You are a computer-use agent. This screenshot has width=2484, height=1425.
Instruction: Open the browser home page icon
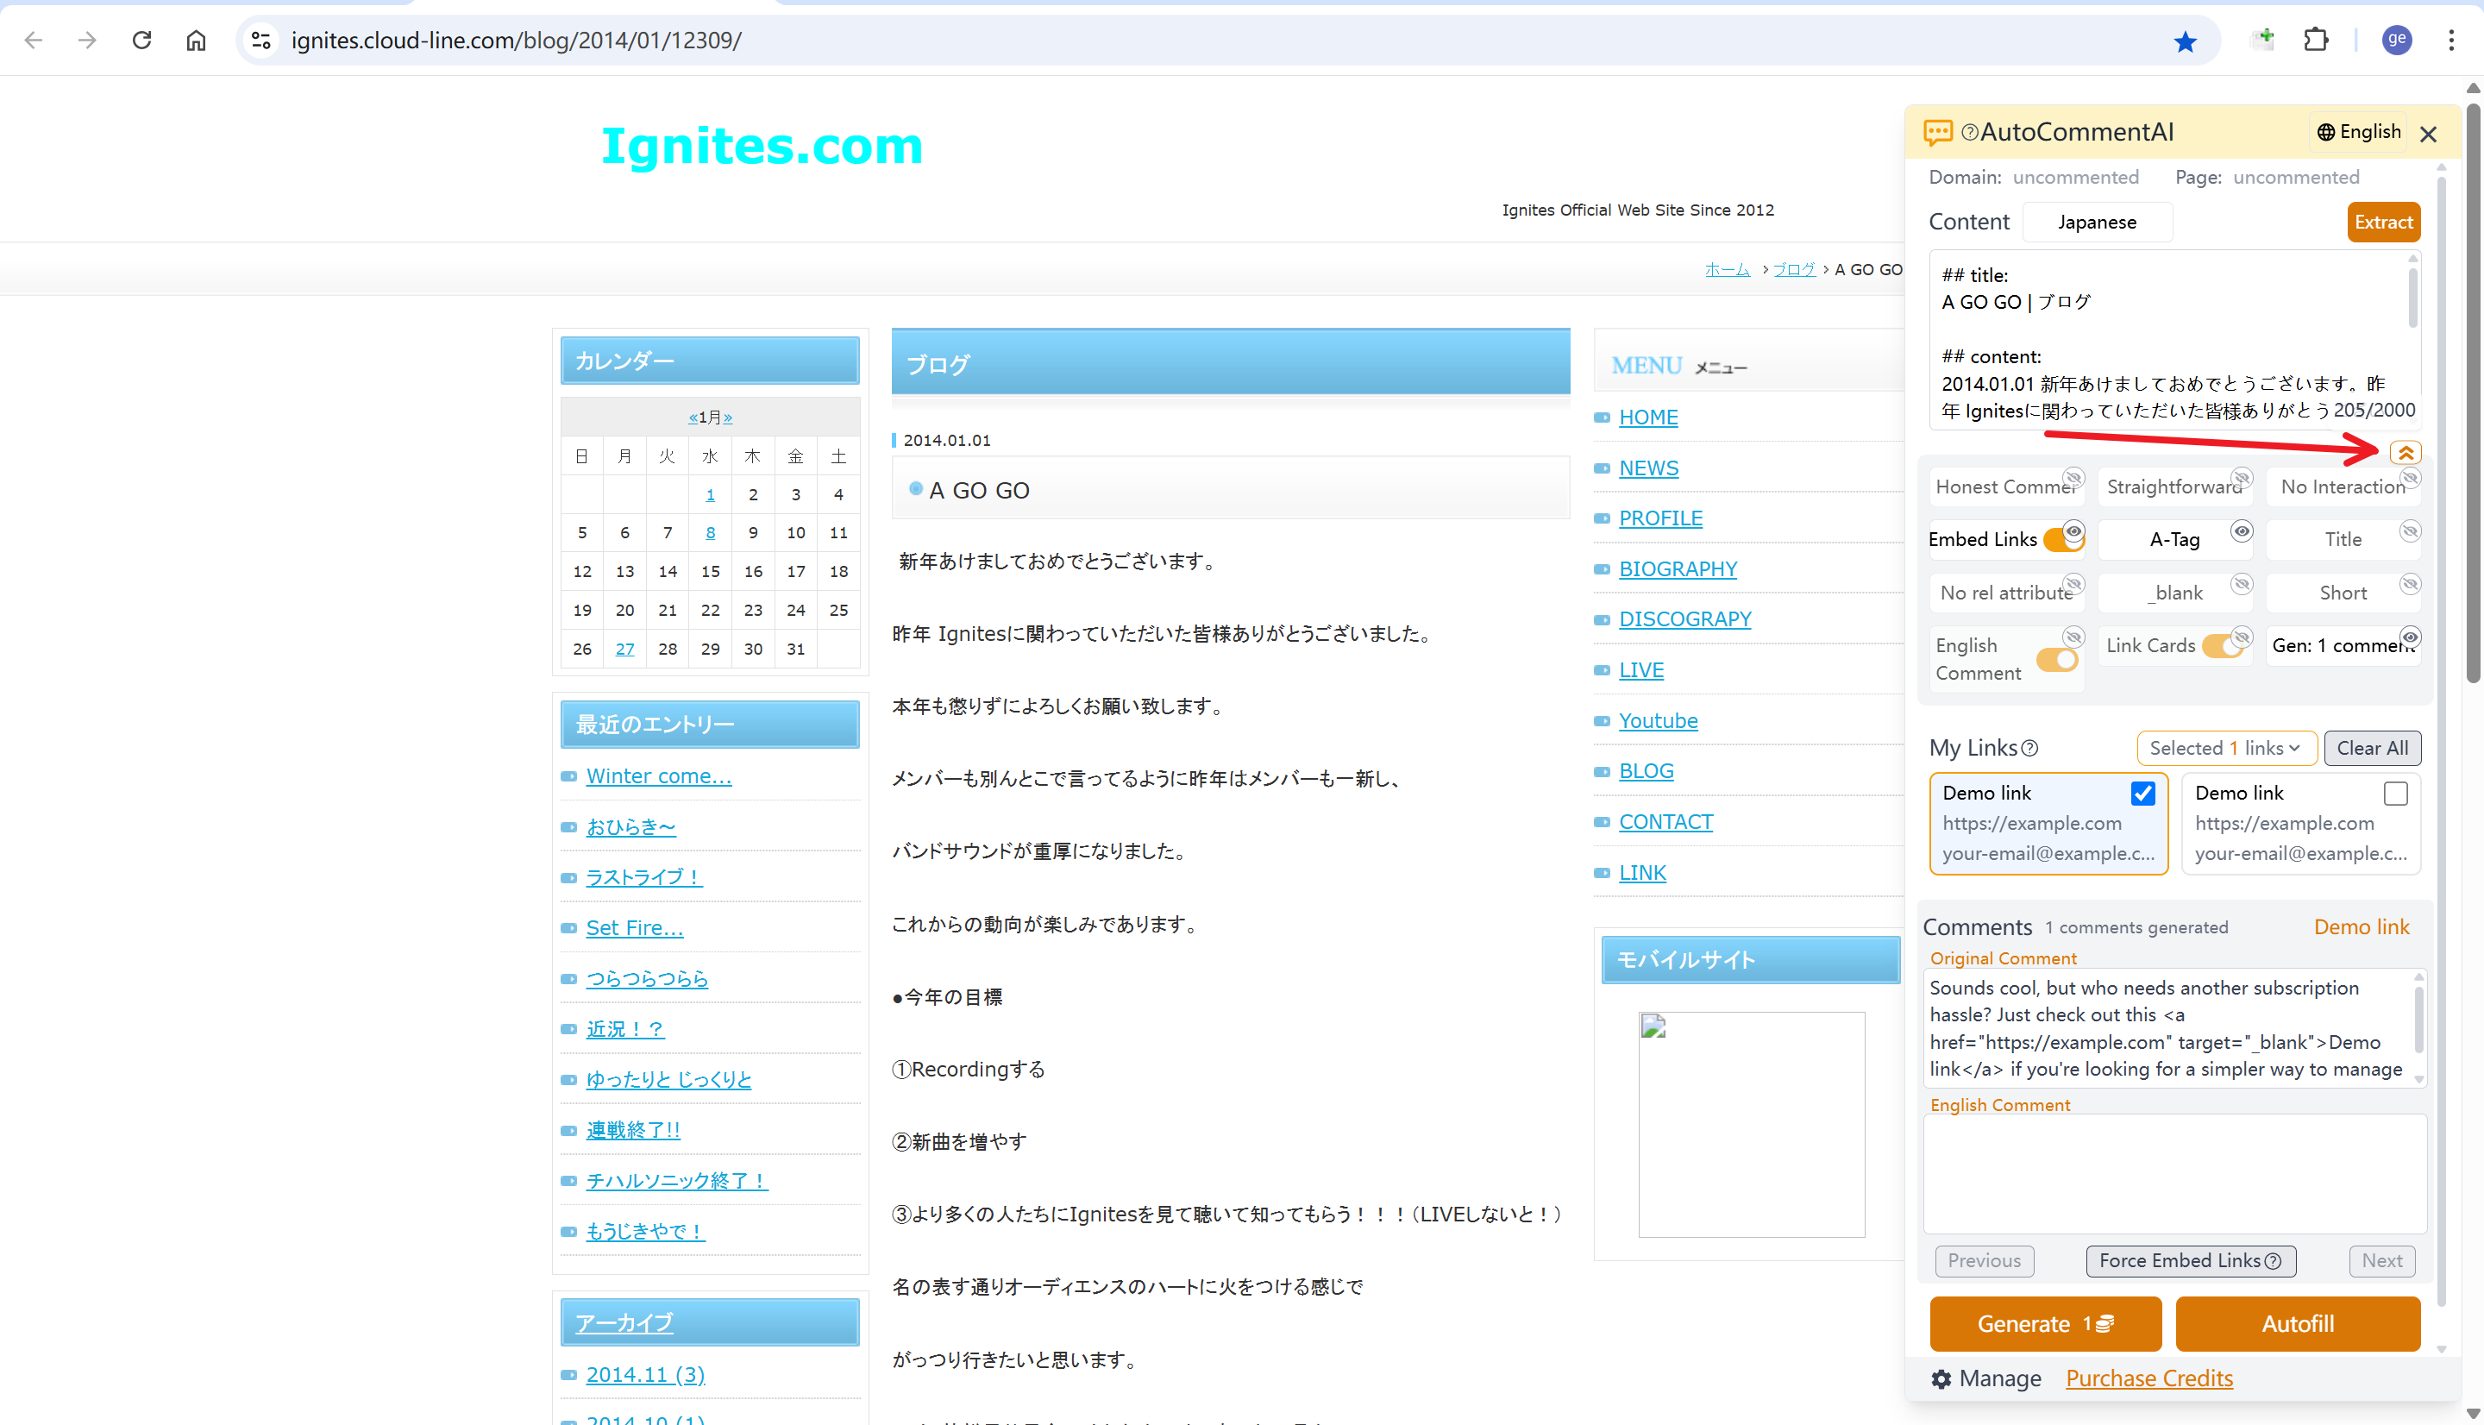point(197,41)
